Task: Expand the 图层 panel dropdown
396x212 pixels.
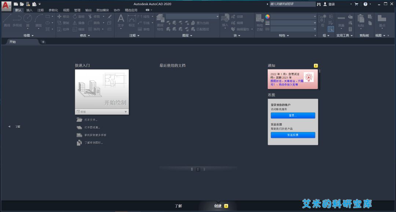Action: pyautogui.click(x=187, y=35)
